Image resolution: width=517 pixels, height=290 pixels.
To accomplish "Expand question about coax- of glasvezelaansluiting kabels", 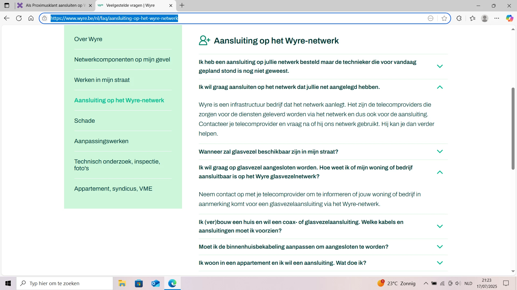I will tap(440, 226).
